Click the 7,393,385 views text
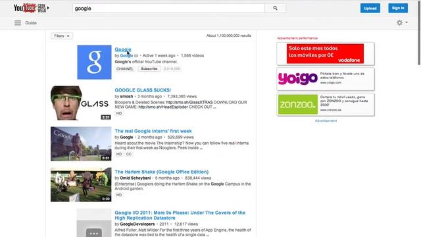Viewport: 421px width, 237px height. (182, 97)
